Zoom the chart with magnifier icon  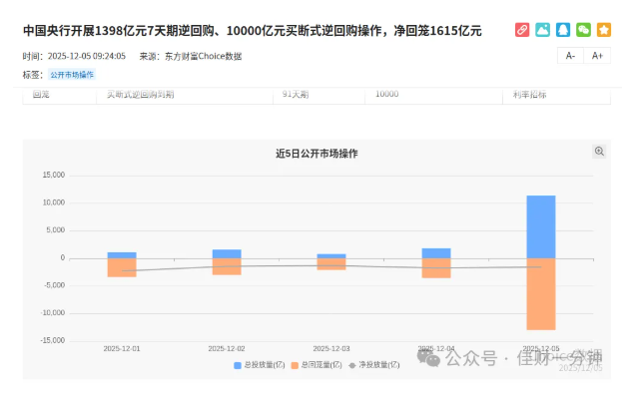pyautogui.click(x=599, y=152)
